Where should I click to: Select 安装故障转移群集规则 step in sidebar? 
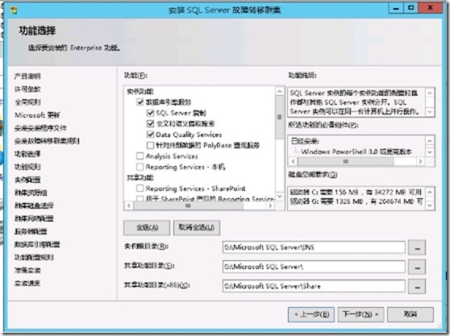(x=47, y=141)
